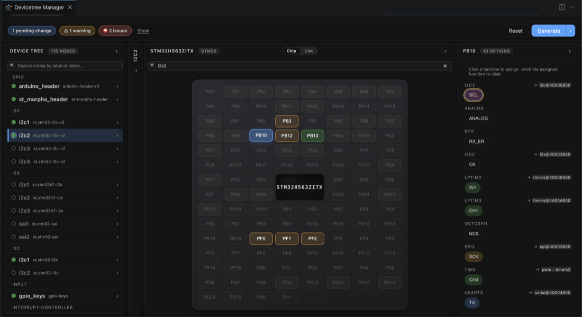Assign SPI2 SCK function
This screenshot has height=317, width=582.
pos(474,257)
